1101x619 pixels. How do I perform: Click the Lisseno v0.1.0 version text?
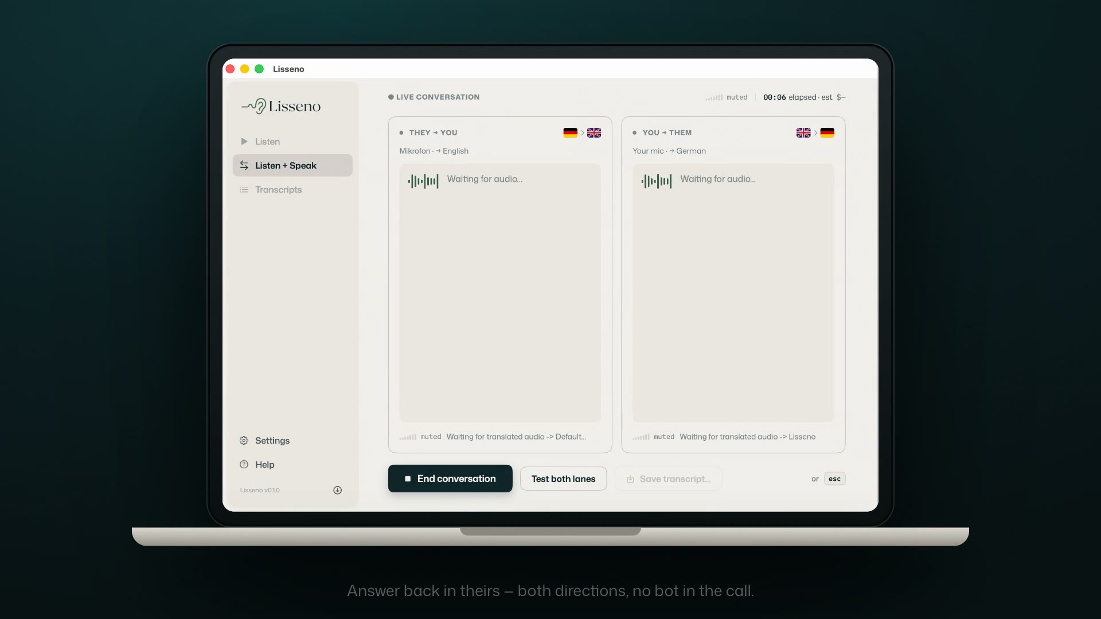260,491
